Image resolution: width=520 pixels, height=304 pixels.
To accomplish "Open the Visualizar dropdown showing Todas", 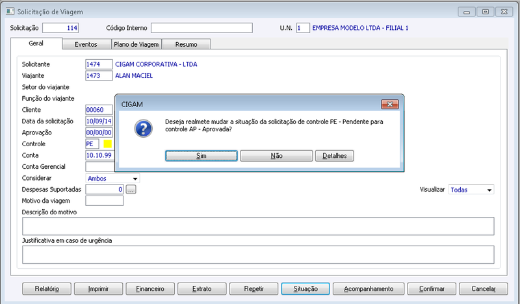I will tap(471, 190).
